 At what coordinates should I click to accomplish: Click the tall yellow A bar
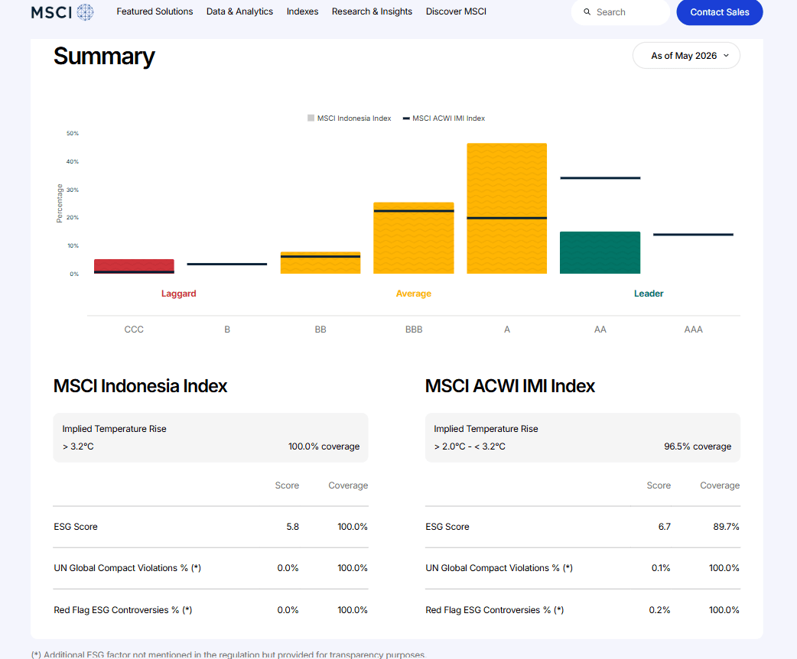click(507, 208)
